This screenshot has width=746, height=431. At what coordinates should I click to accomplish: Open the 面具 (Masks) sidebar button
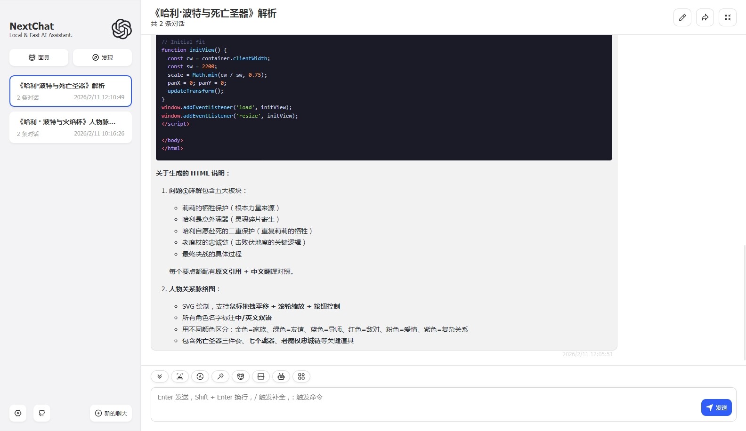click(39, 57)
